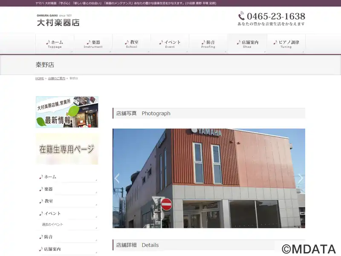Open the ピアノ調律 Tuning navigation item
Viewport: 341px width, 256px height.
click(286, 44)
